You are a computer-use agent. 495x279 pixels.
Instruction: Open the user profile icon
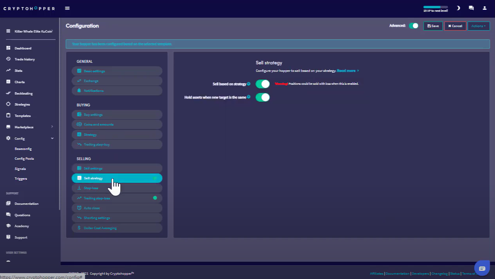click(484, 8)
